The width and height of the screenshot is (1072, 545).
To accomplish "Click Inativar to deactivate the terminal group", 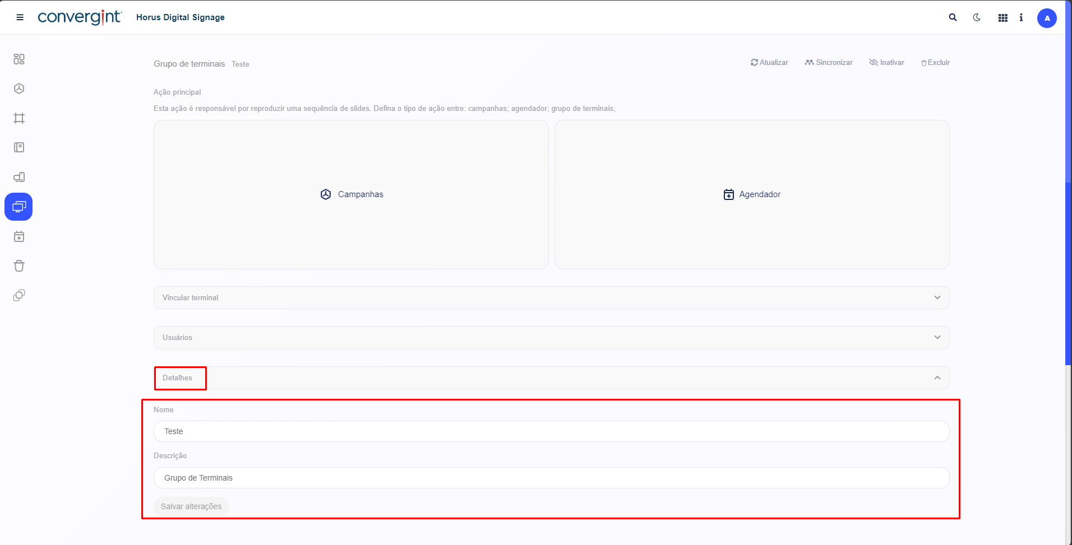I will tap(886, 63).
